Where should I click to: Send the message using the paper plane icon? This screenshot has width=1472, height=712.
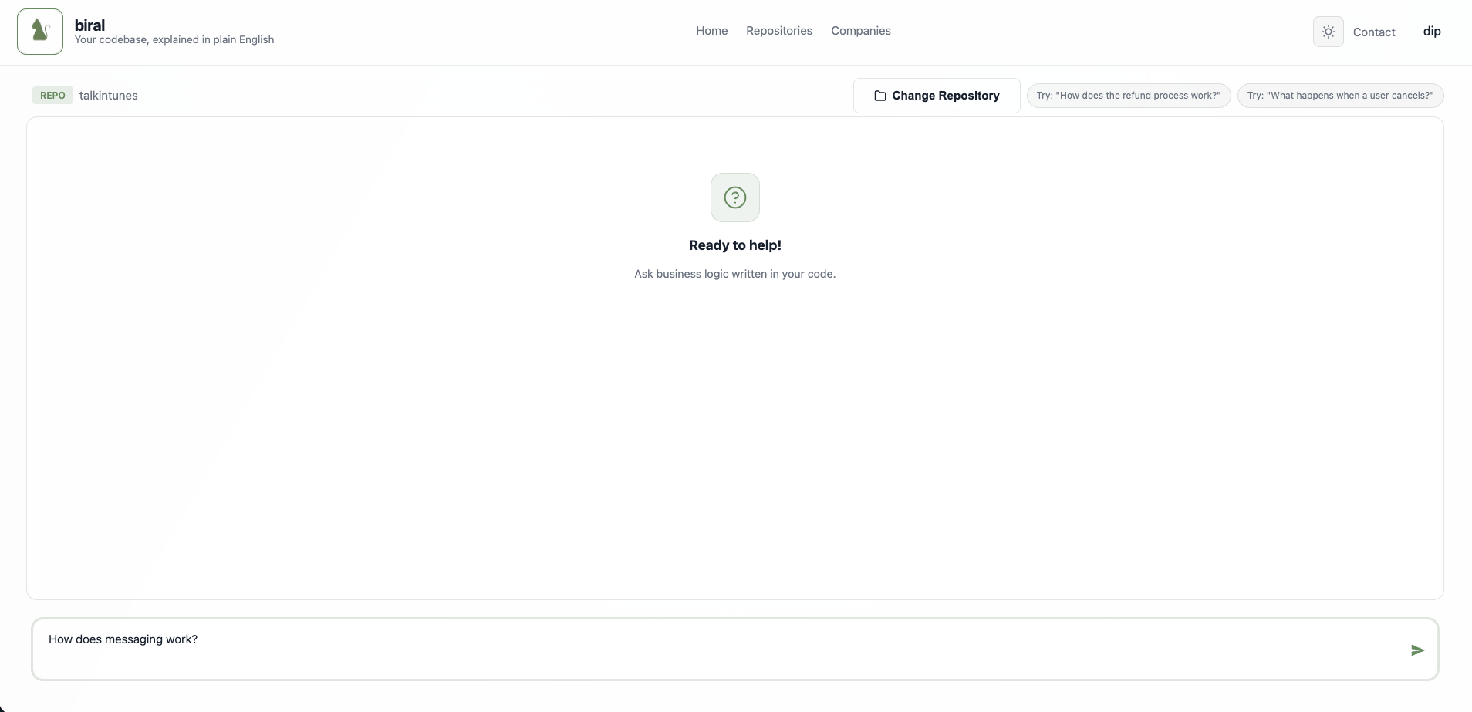(1418, 650)
